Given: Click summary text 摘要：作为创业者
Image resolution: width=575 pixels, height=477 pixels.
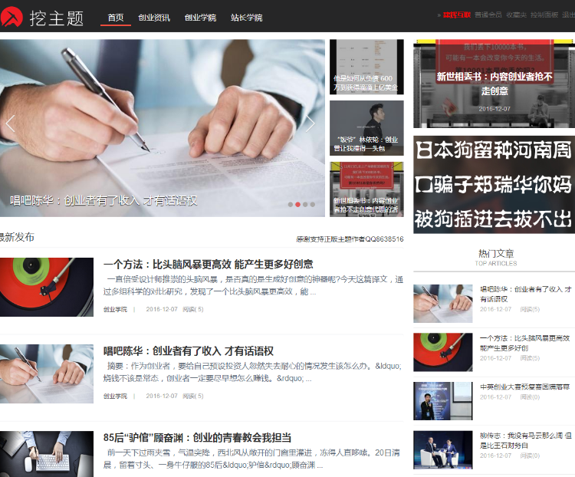Looking at the screenshot, I should point(252,372).
